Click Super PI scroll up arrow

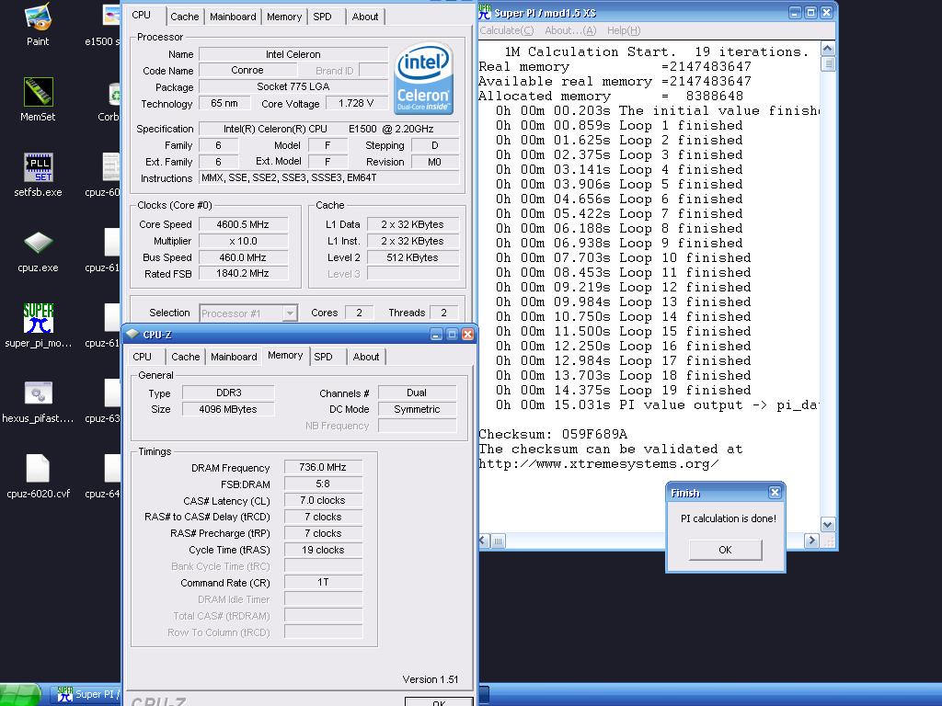point(828,49)
